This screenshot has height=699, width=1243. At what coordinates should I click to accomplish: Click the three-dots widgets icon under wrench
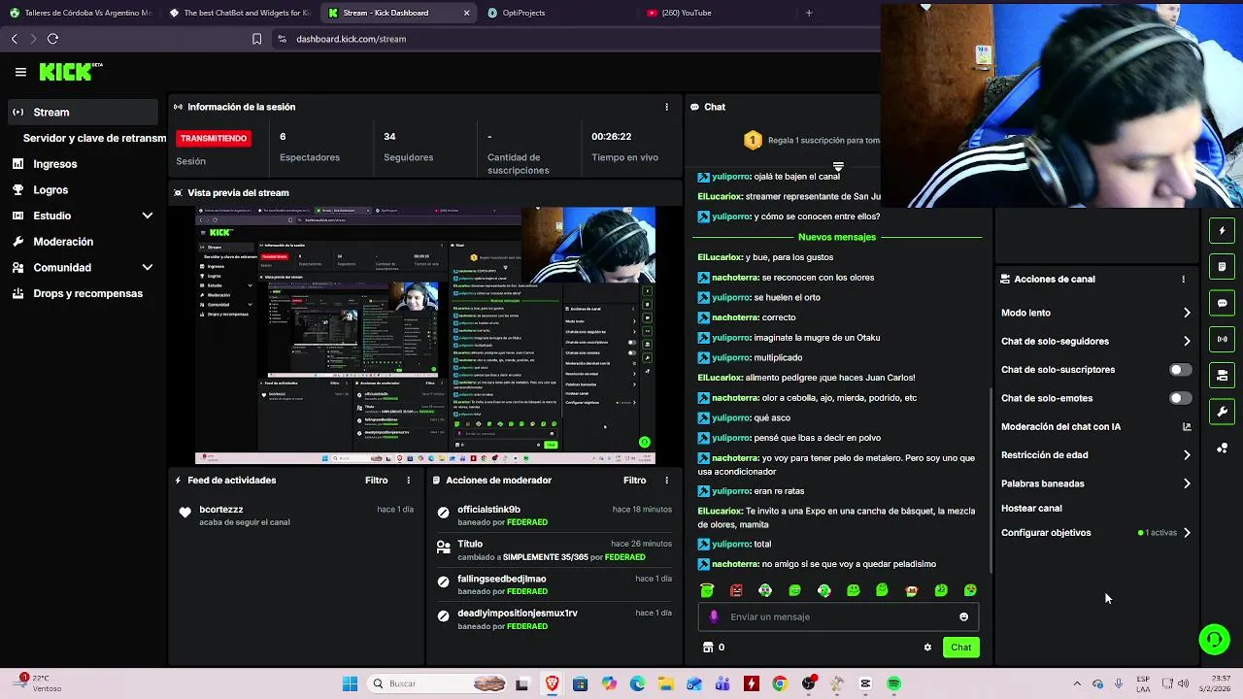coord(1222,448)
